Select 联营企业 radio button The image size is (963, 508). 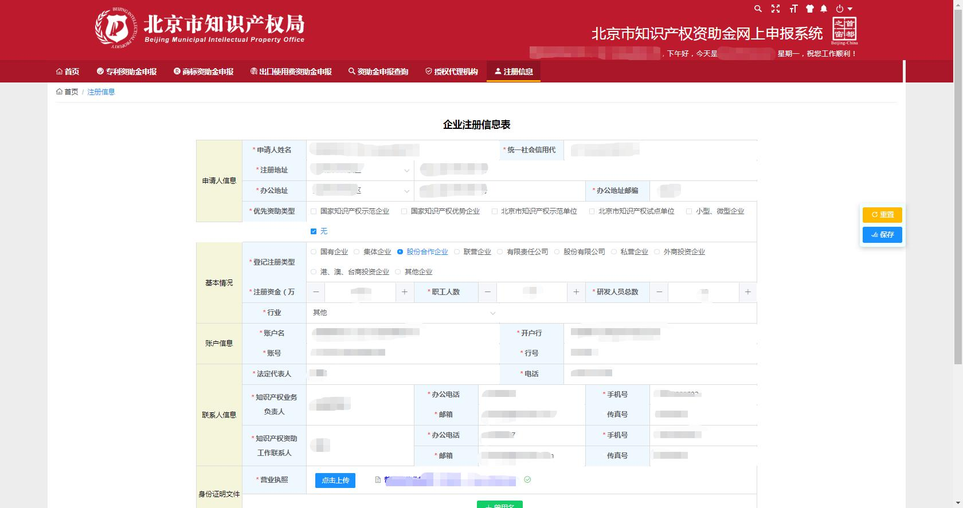tap(457, 252)
